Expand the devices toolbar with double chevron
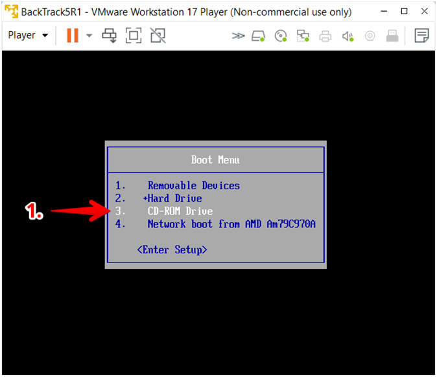 [x=238, y=36]
